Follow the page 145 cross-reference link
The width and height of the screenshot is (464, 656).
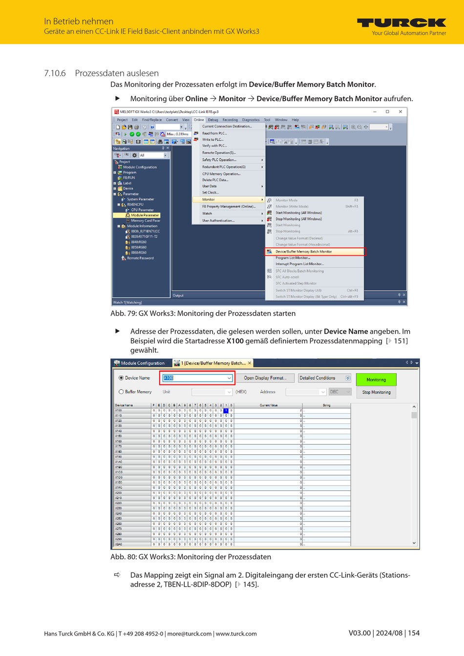point(247,584)
